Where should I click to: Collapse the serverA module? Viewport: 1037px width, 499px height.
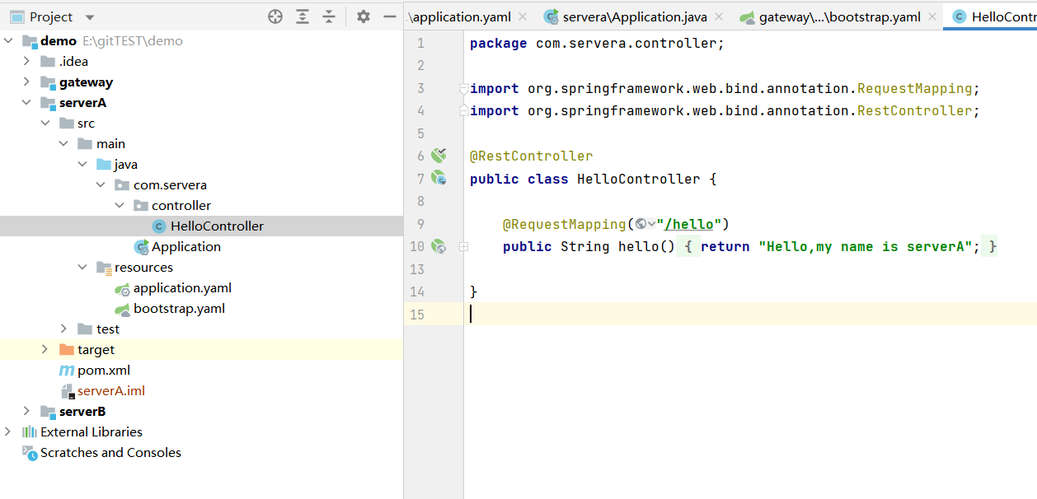(26, 102)
